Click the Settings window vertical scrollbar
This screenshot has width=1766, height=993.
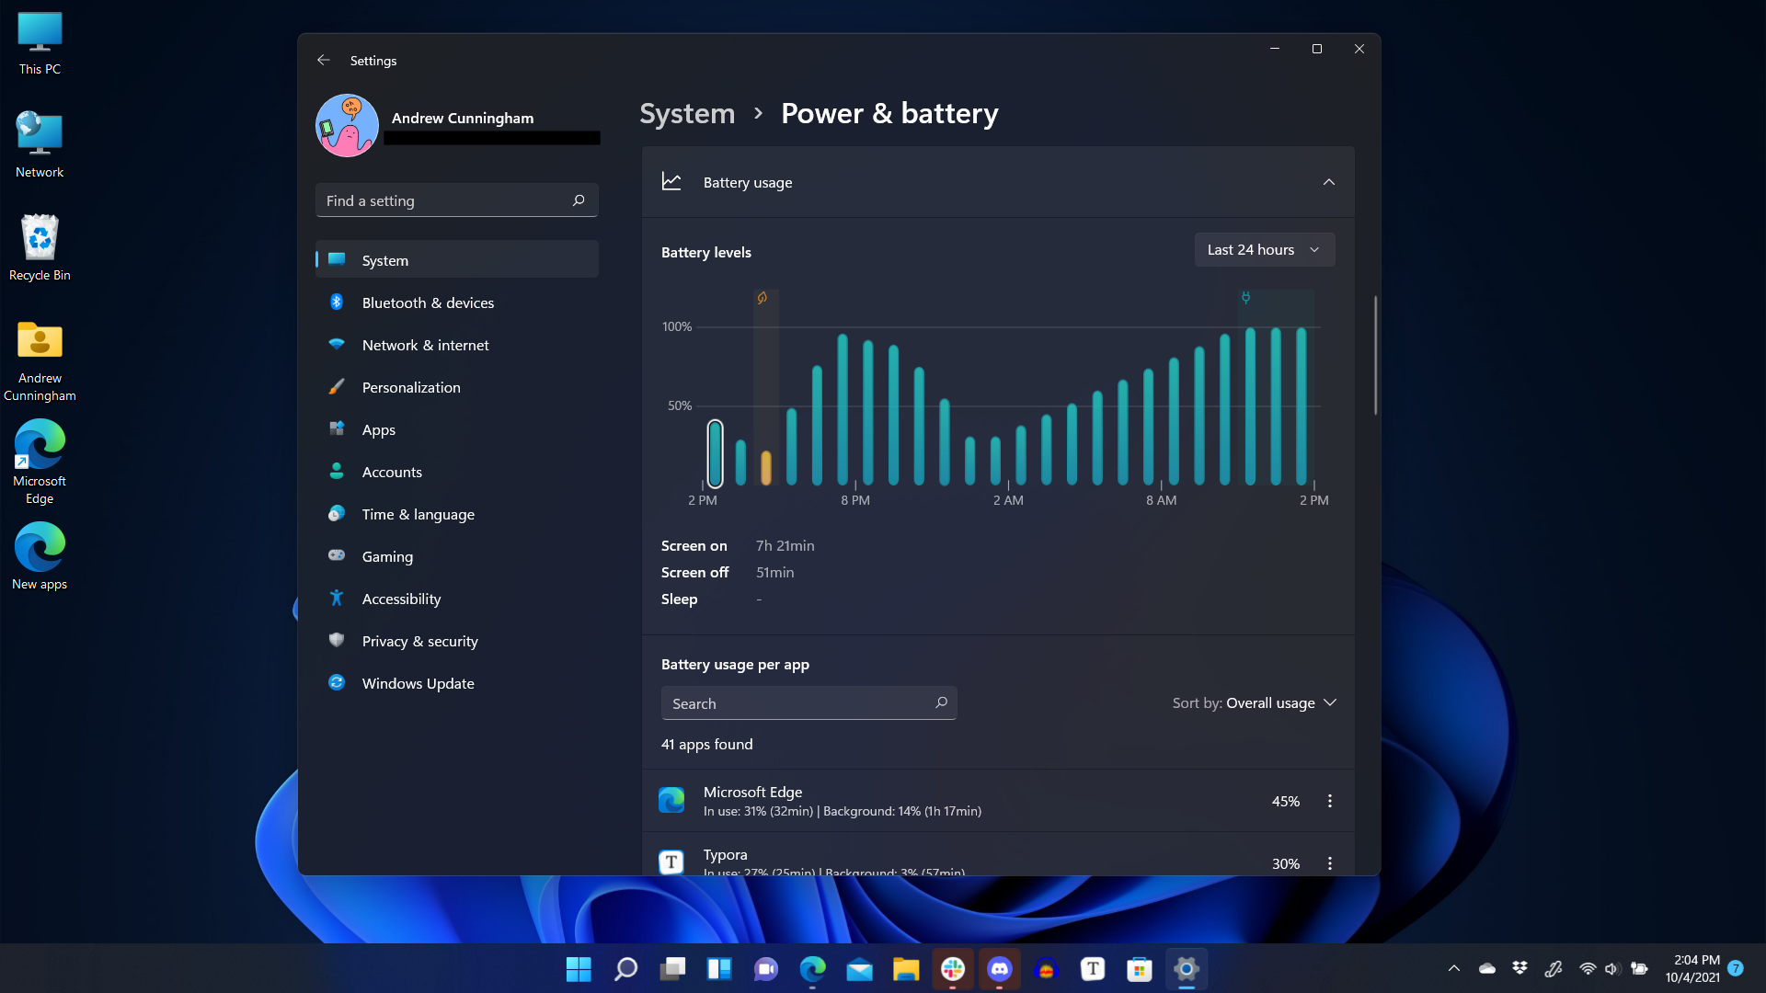1376,355
